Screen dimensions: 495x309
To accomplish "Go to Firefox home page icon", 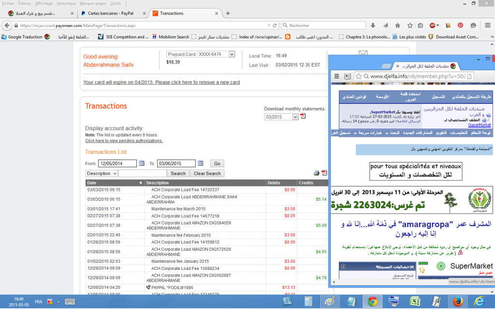I will (x=397, y=26).
